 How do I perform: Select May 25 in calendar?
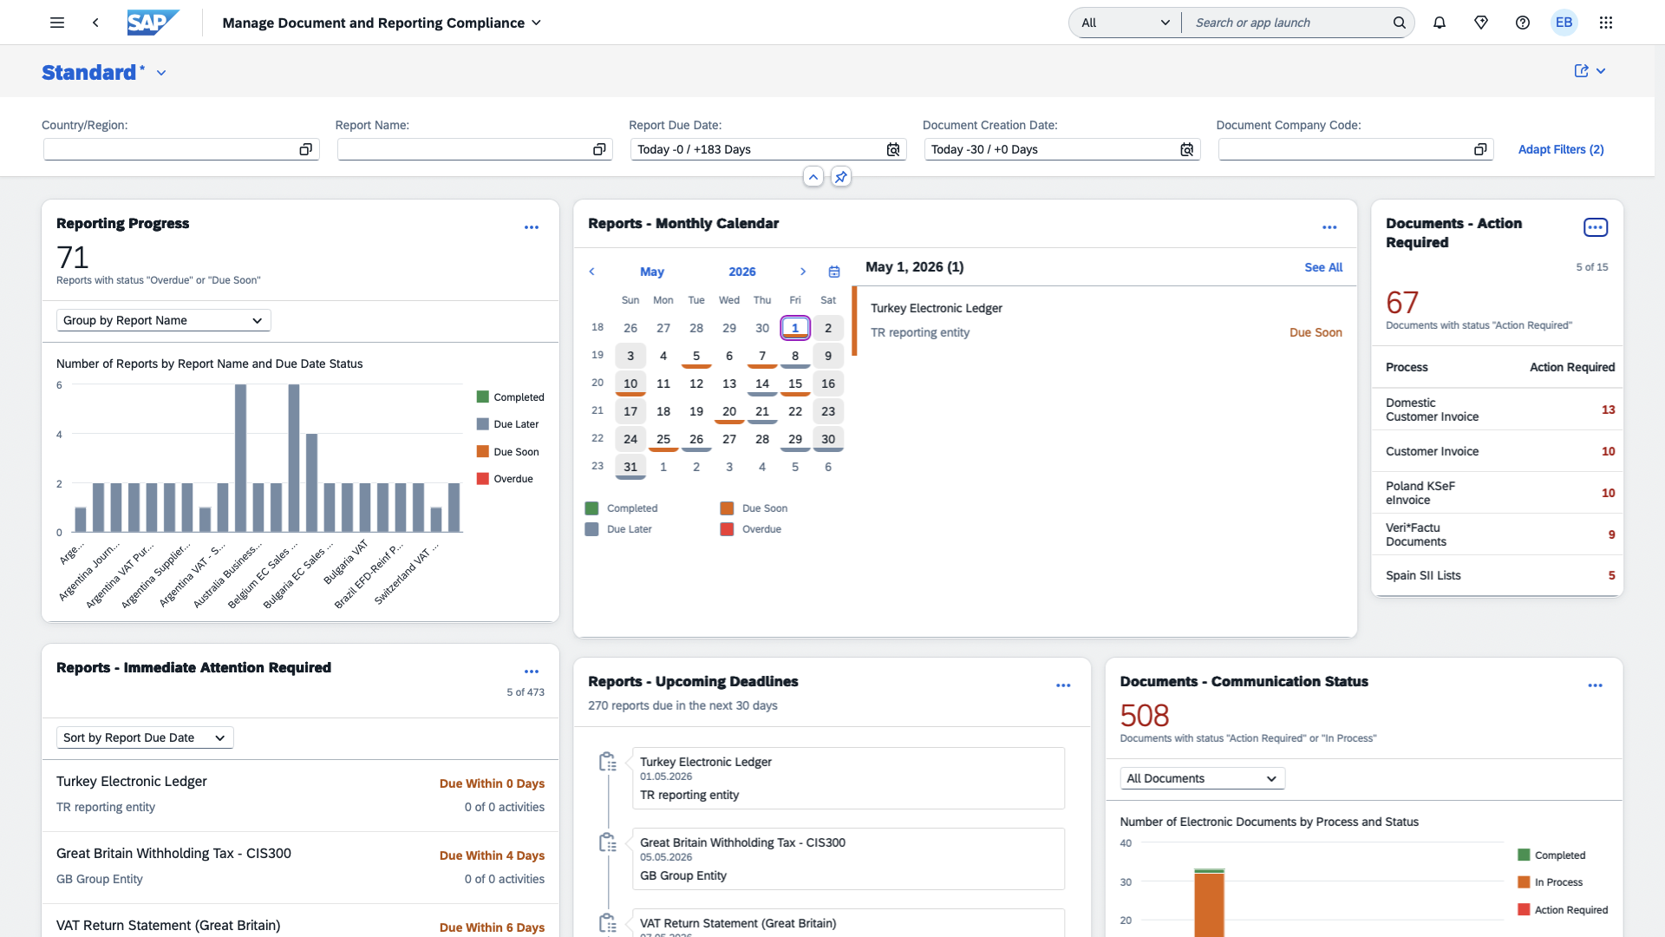[x=663, y=439]
